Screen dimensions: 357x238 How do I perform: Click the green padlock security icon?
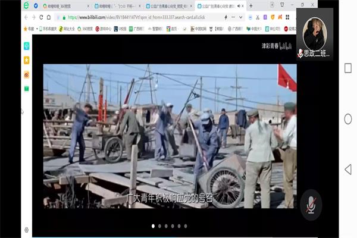pos(64,17)
